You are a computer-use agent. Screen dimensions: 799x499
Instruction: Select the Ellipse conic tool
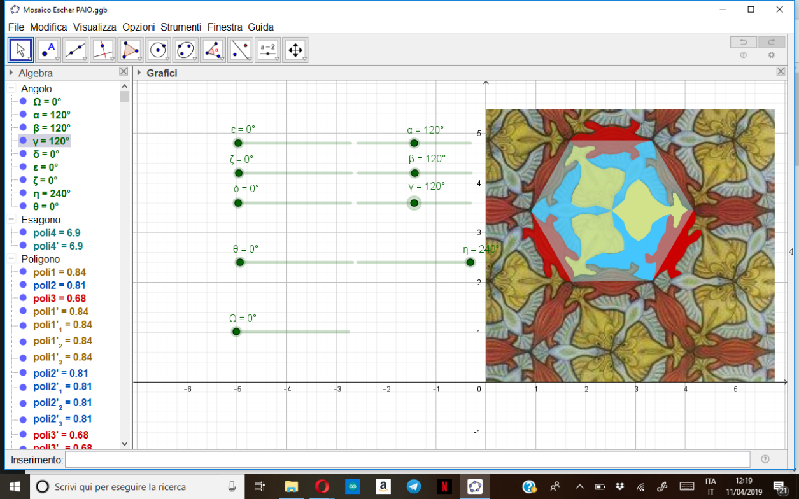point(185,50)
